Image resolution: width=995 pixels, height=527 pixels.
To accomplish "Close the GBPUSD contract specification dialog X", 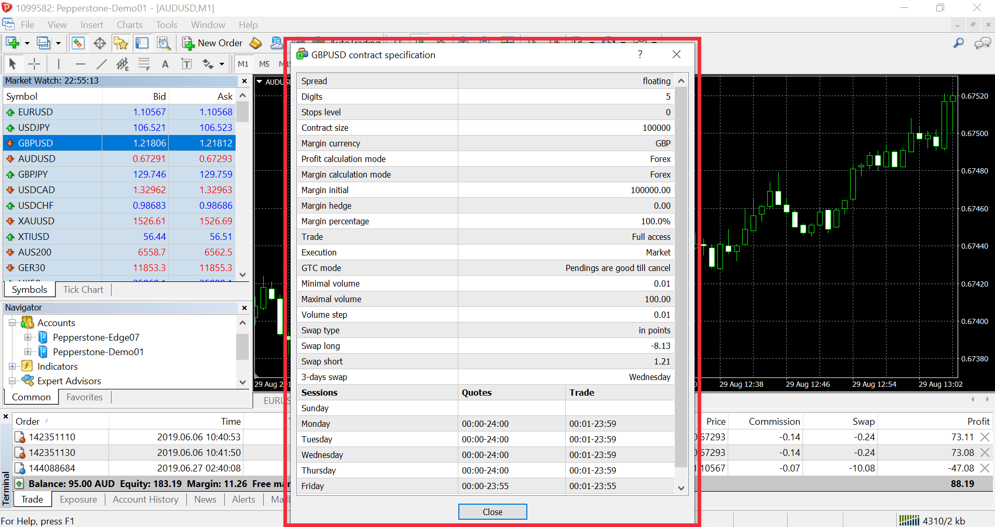I will (676, 55).
